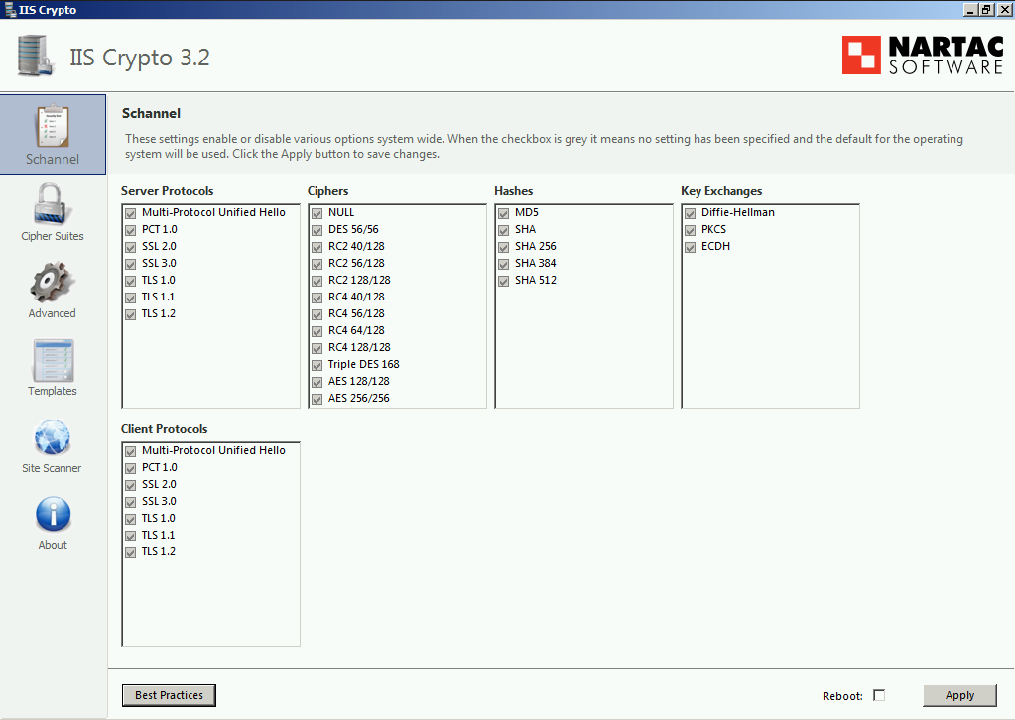The width and height of the screenshot is (1015, 720).
Task: Click the Best Practices button
Action: pos(169,695)
